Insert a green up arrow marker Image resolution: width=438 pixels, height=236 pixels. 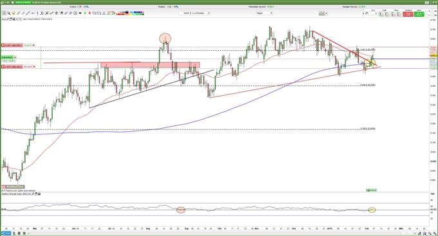(x=85, y=13)
